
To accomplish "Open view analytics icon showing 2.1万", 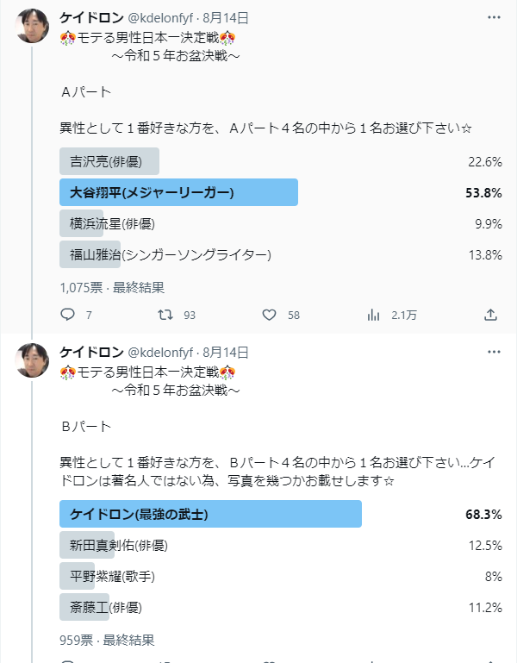I will [x=374, y=315].
